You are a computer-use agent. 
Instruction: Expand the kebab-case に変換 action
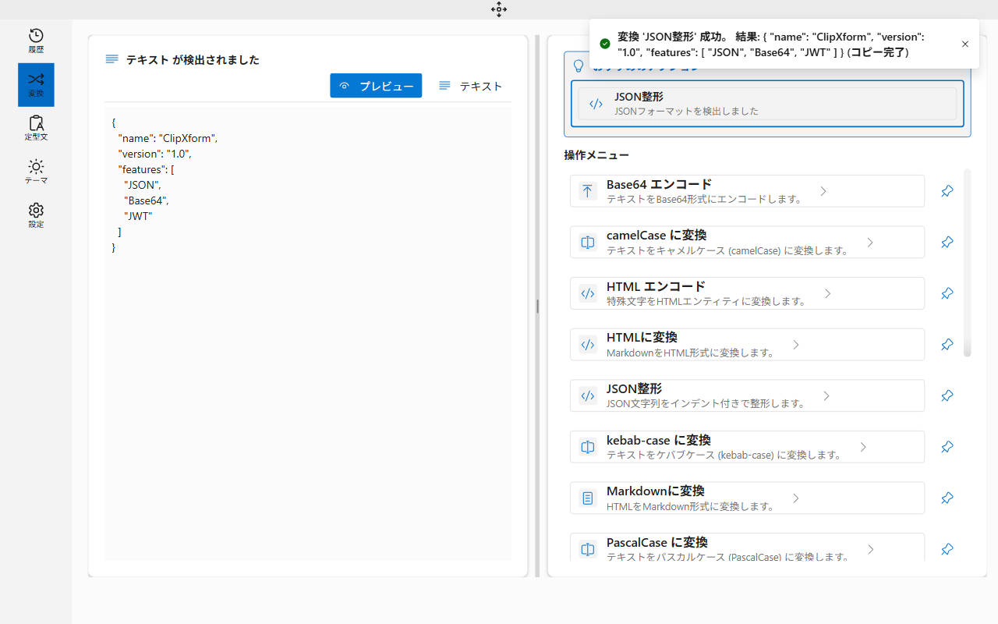pos(862,446)
